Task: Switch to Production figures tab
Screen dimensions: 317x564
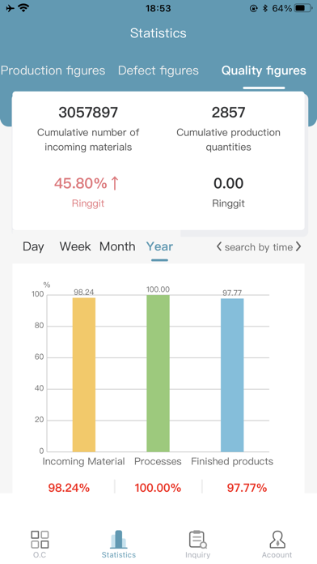Action: [x=53, y=70]
